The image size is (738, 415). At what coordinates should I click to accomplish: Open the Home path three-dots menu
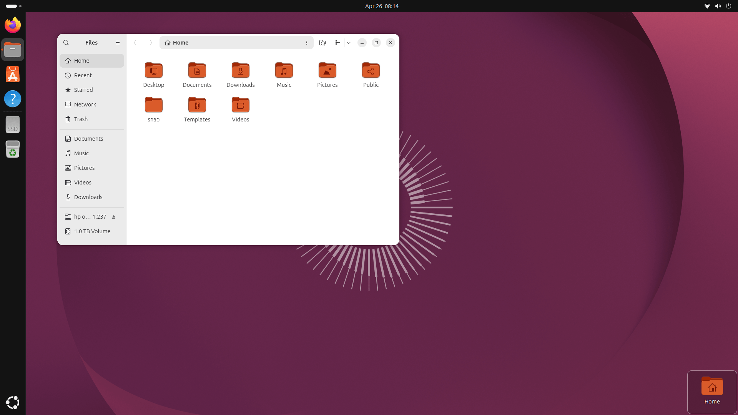(x=307, y=43)
